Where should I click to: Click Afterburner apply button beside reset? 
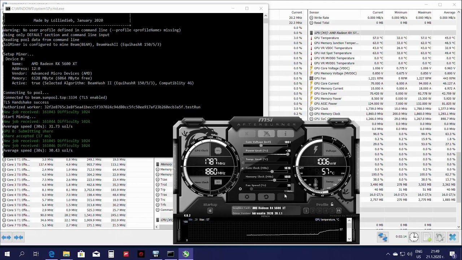pyautogui.click(x=285, y=197)
